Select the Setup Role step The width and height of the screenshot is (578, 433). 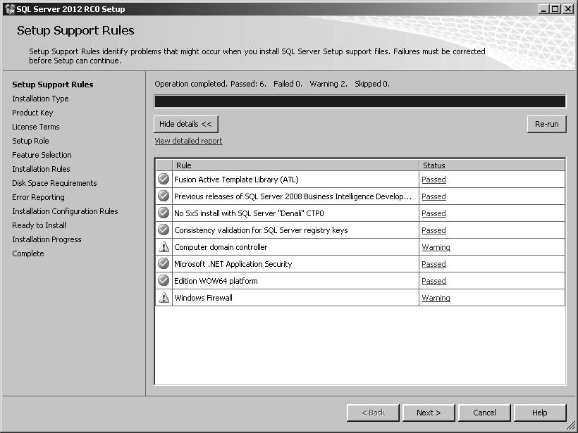(x=30, y=141)
